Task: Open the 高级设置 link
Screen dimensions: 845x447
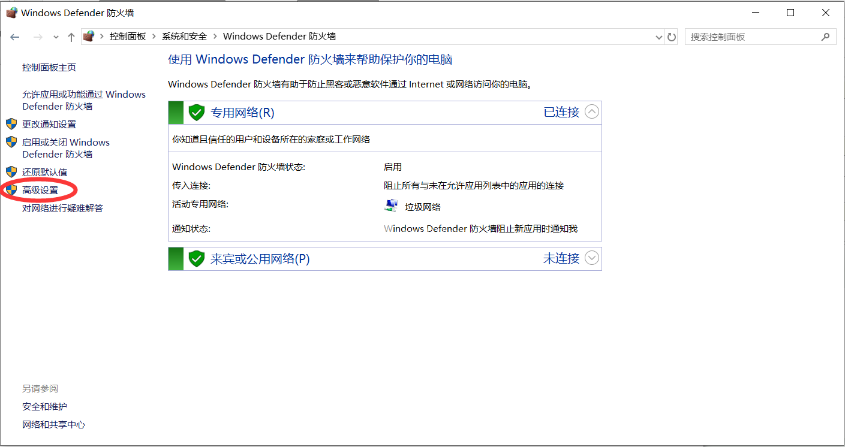Action: pyautogui.click(x=40, y=190)
